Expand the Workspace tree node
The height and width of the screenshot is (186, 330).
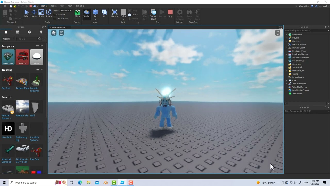click(286, 35)
